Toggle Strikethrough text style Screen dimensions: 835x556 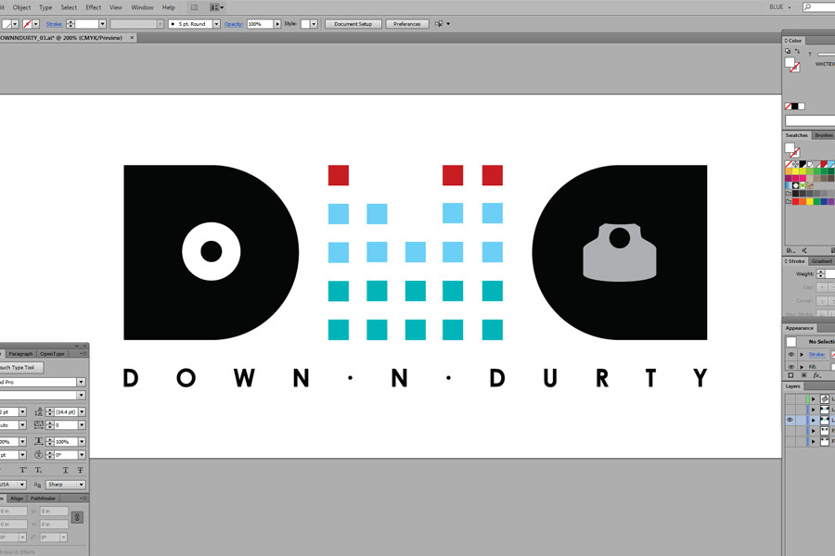pos(80,471)
